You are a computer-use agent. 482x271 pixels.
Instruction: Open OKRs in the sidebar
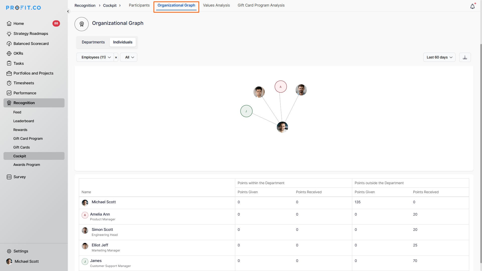(18, 53)
